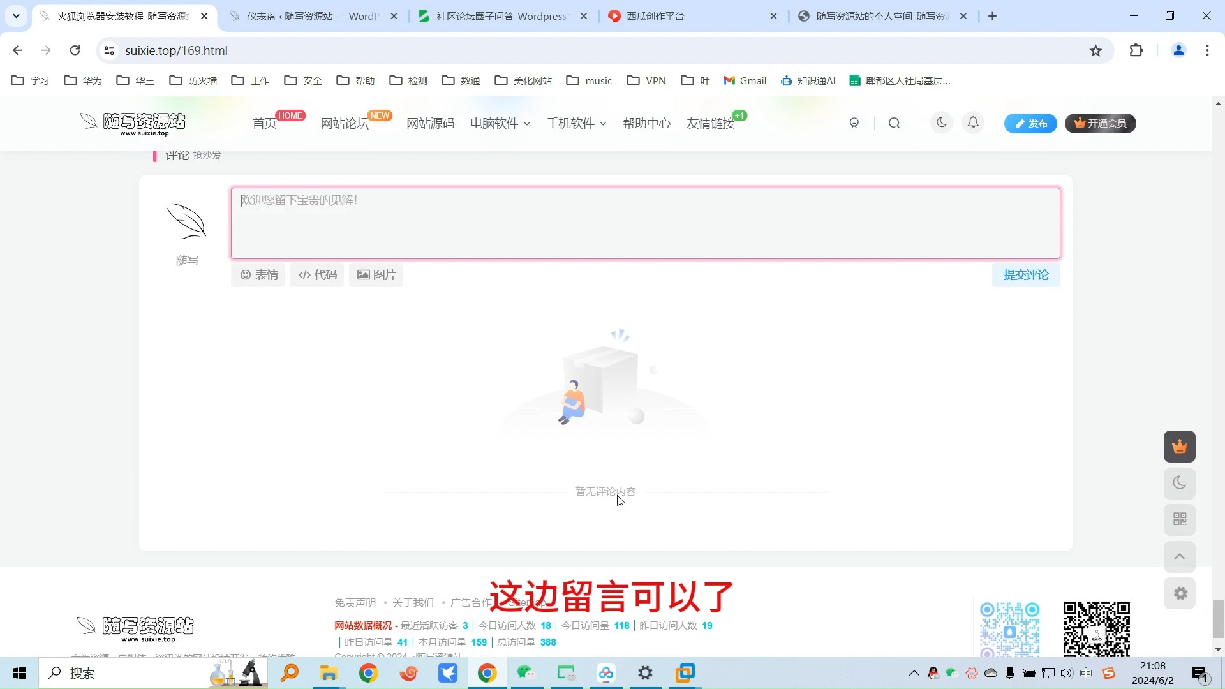1225x689 pixels.
Task: Open the notification bell icon
Action: (973, 122)
